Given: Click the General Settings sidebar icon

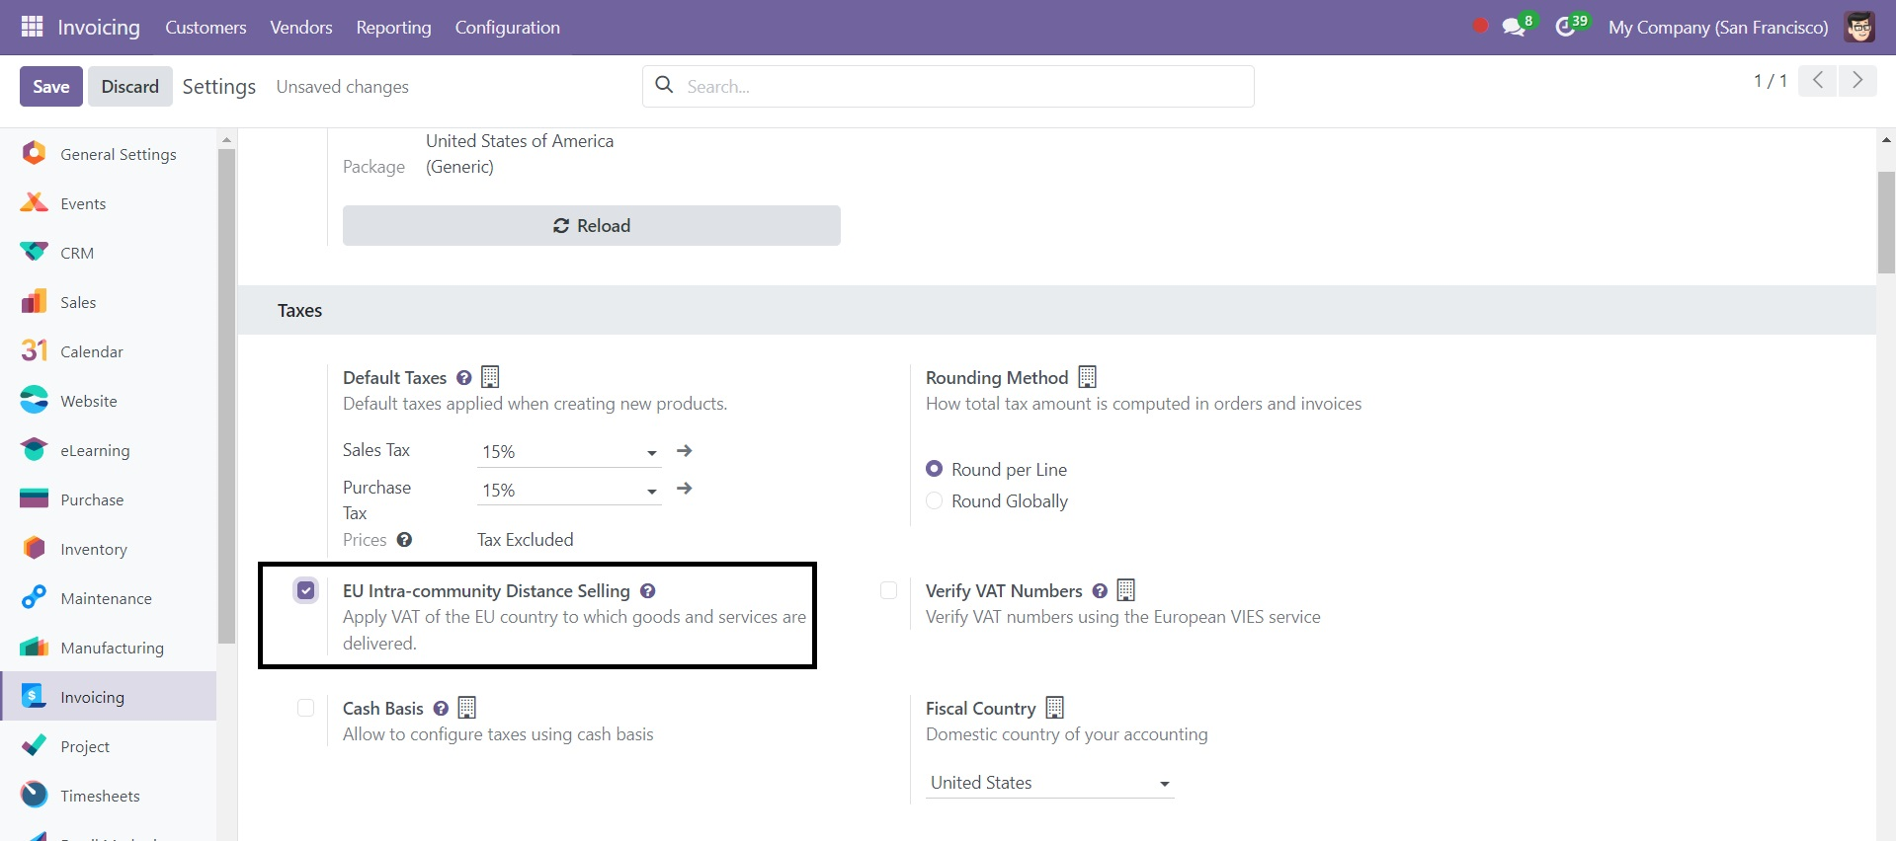Looking at the screenshot, I should click(x=34, y=153).
